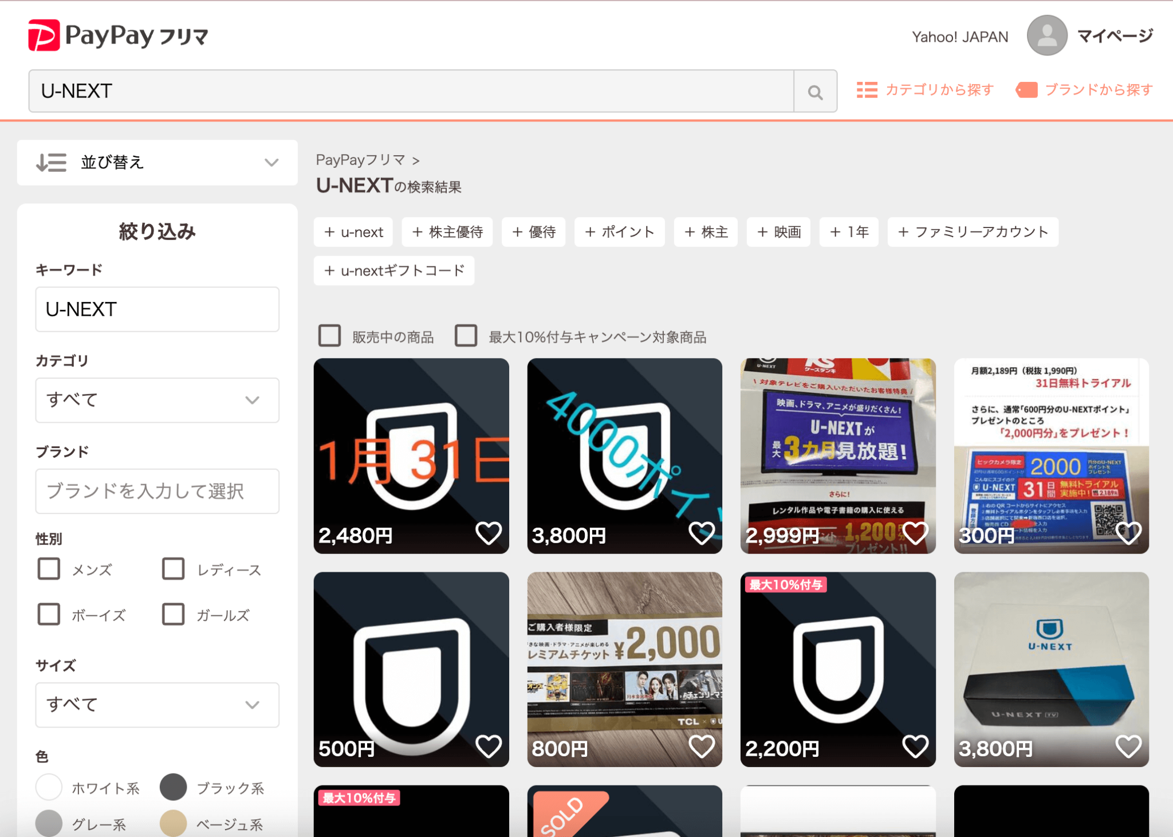This screenshot has height=837, width=1173.
Task: Favorite the 2,480円 item with the heart
Action: tap(488, 534)
